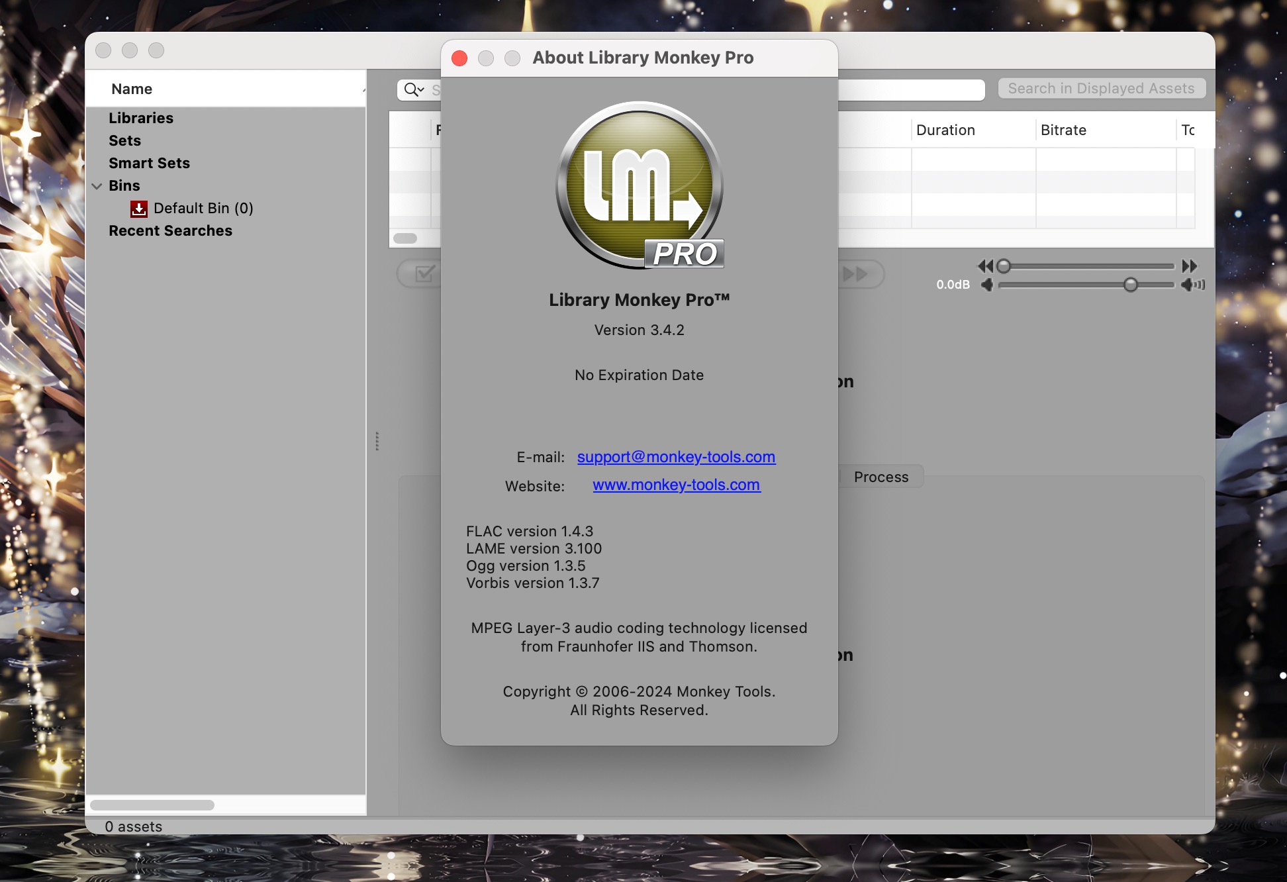The image size is (1287, 882).
Task: Click the volume slider knob
Action: tap(1131, 285)
